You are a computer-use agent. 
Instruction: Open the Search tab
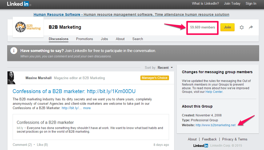pyautogui.click(x=138, y=39)
